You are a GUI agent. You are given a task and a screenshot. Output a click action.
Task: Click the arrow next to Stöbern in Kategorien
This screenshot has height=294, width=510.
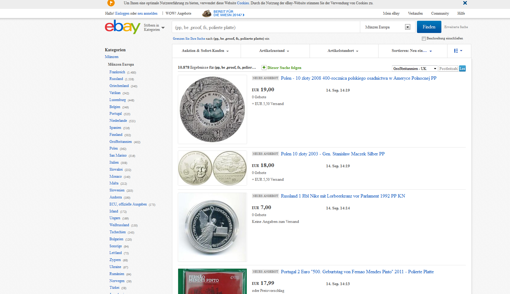163,28
